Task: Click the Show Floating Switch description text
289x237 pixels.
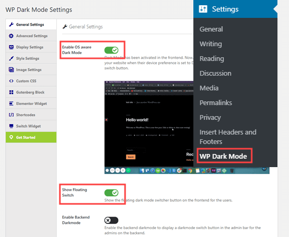Action: (168, 200)
